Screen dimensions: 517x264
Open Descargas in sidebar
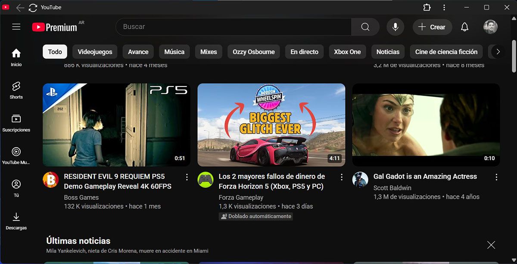16,221
